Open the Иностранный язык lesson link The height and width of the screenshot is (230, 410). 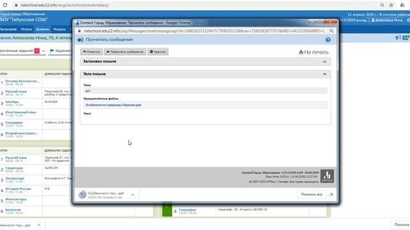pyautogui.click(x=20, y=112)
